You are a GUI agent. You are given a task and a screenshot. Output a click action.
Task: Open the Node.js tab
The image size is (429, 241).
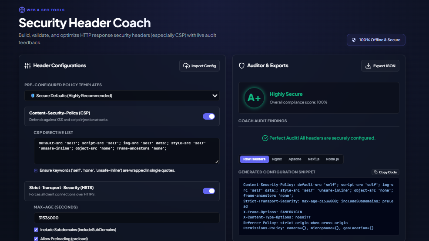coord(332,159)
